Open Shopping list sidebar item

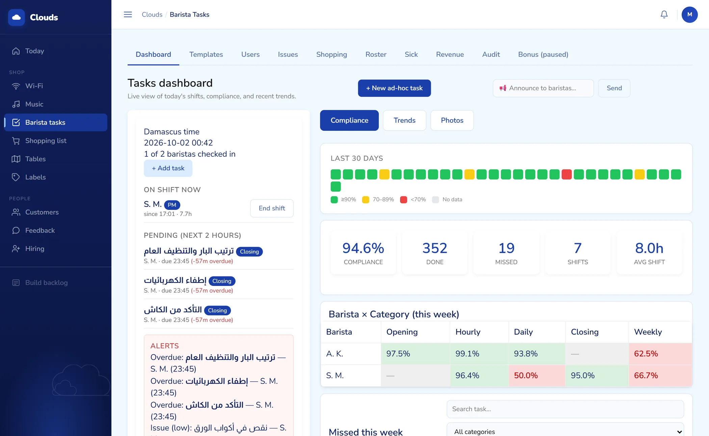tap(56, 141)
